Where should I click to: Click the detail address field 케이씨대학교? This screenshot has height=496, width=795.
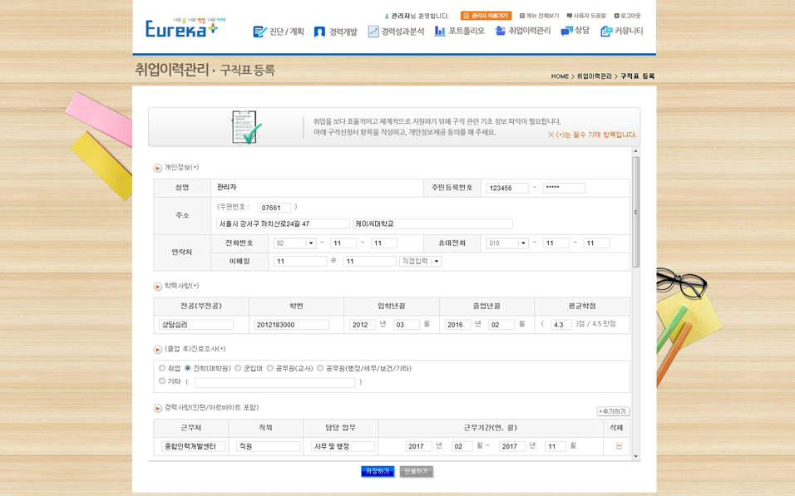[432, 224]
